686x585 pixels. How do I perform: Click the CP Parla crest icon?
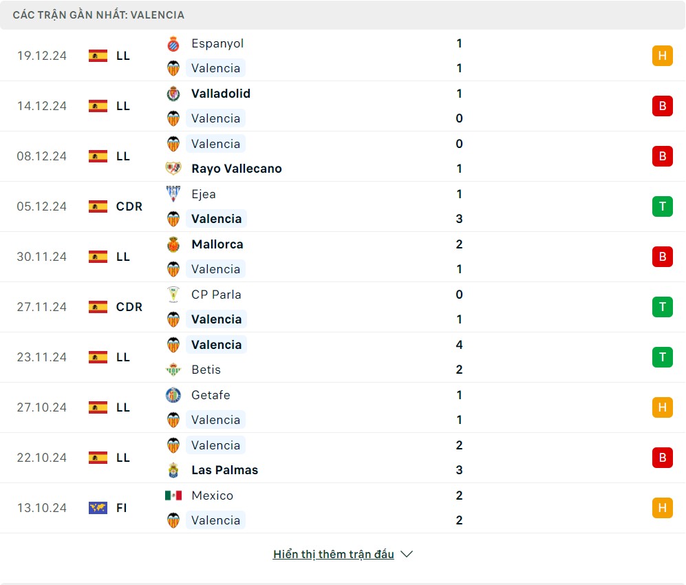point(173,295)
